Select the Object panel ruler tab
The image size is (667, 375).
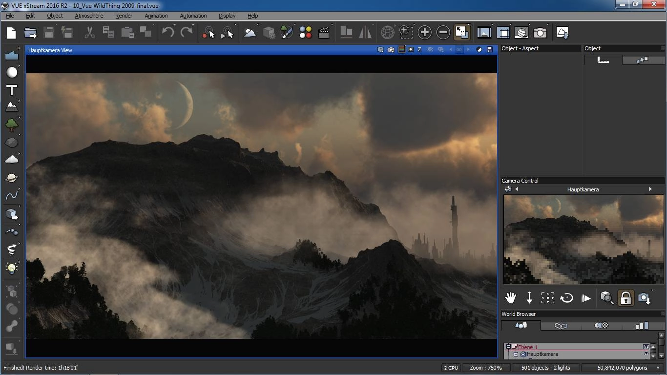coord(604,60)
